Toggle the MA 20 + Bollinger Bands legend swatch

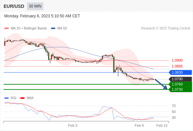7,28
